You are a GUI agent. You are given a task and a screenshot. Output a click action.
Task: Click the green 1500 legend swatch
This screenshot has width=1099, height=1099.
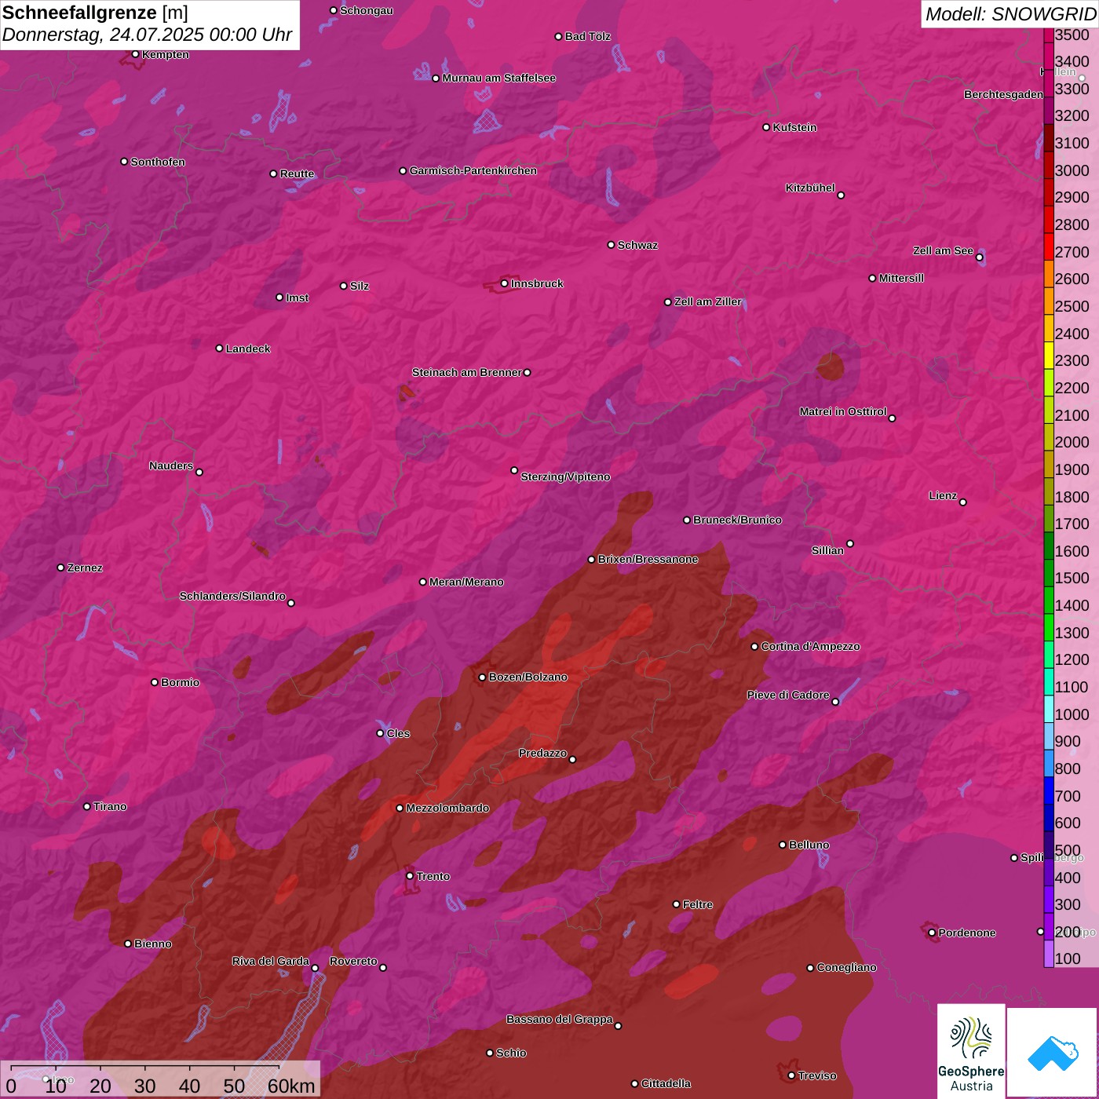click(1049, 572)
